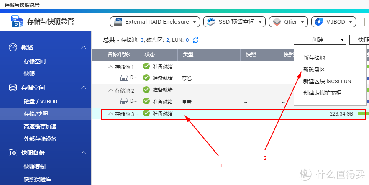369x185 pixels.
Task: Collapse the 存储空间 sidebar section
Action: point(84,87)
